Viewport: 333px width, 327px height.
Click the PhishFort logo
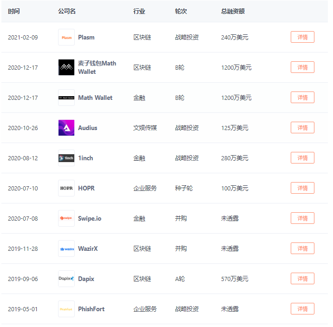[66, 308]
